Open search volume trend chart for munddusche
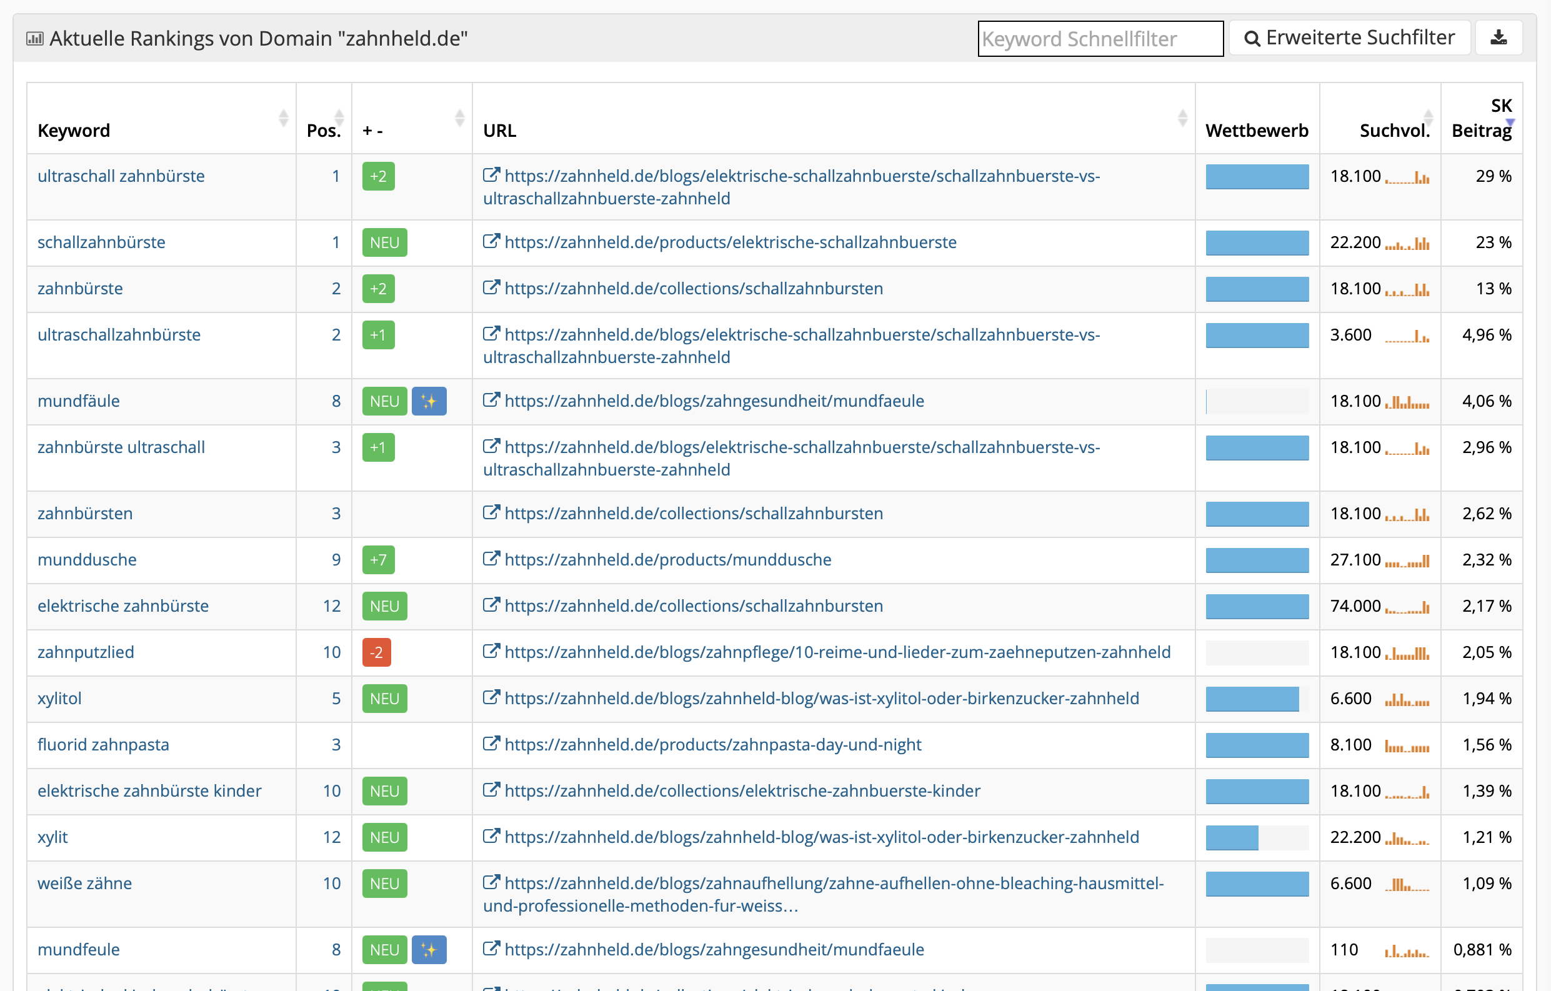The height and width of the screenshot is (991, 1551). pyautogui.click(x=1407, y=561)
